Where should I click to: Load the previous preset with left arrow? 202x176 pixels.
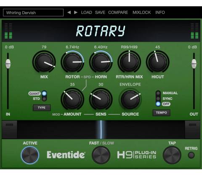69,13
